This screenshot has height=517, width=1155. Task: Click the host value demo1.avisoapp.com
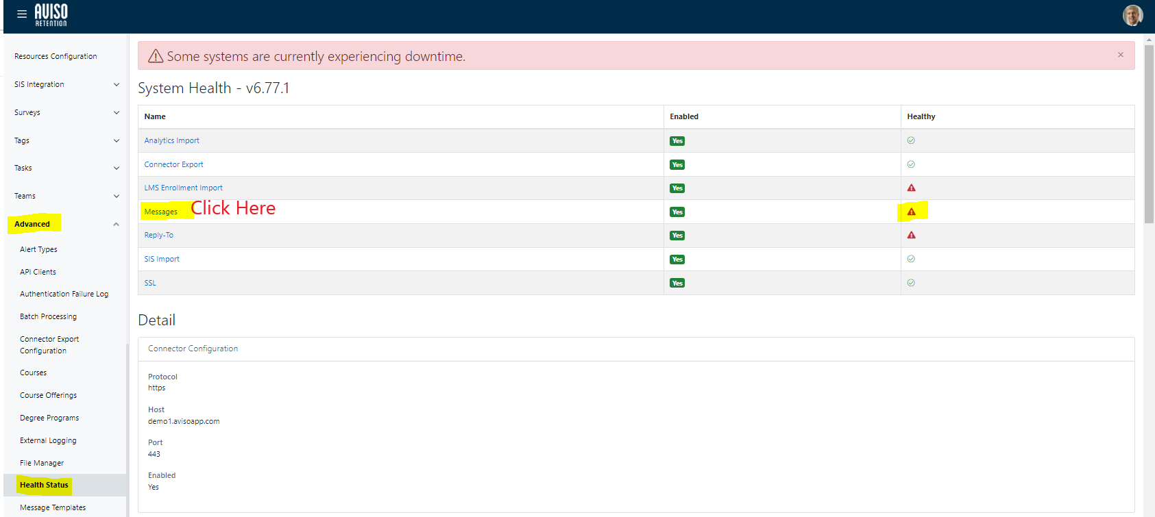click(x=184, y=421)
